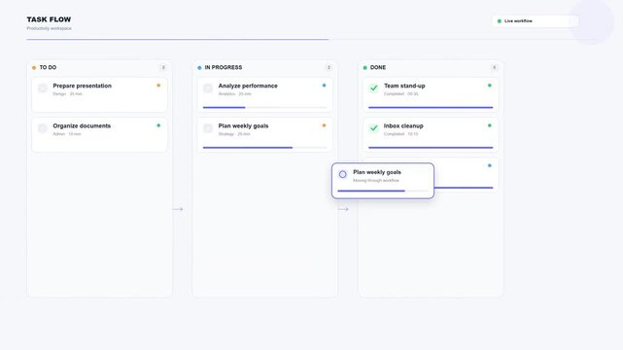This screenshot has height=350, width=623.
Task: Click the blue dot on the partly covered Done card
Action: tap(490, 165)
